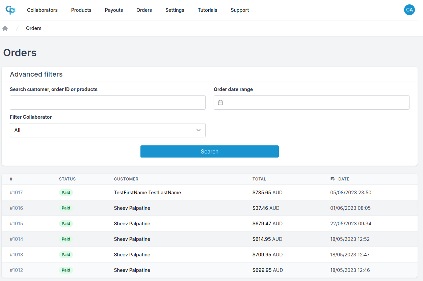Viewport: 423px width, 281px height.
Task: Click the CP logo in the navbar
Action: tap(10, 10)
